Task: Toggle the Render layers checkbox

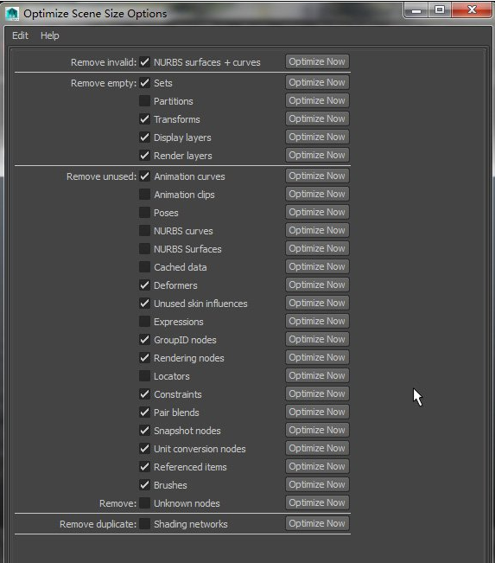Action: (144, 155)
